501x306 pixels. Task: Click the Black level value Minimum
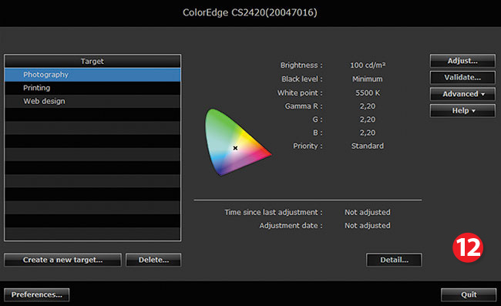point(368,79)
